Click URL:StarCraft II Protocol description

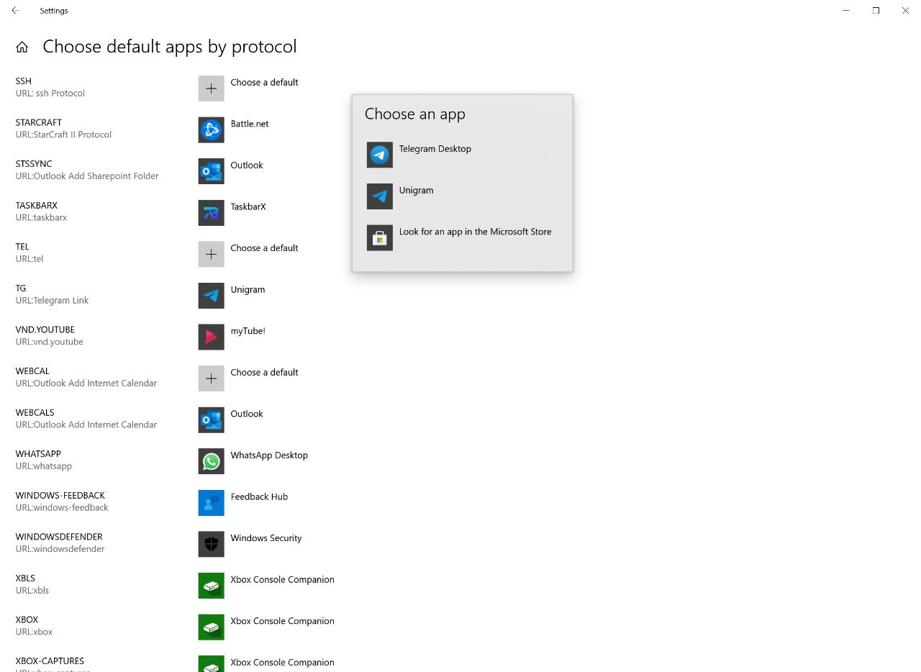click(x=63, y=135)
